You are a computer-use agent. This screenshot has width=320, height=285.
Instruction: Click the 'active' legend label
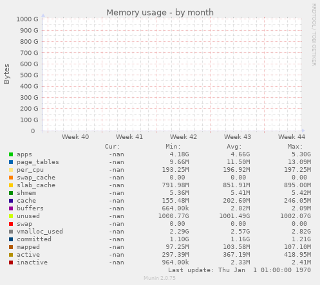[x=28, y=255]
